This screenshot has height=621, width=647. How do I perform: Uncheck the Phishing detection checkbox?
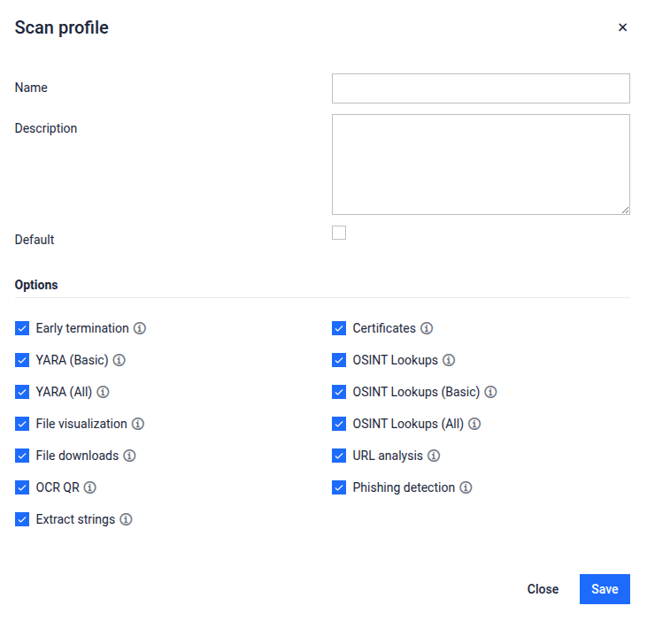coord(339,487)
